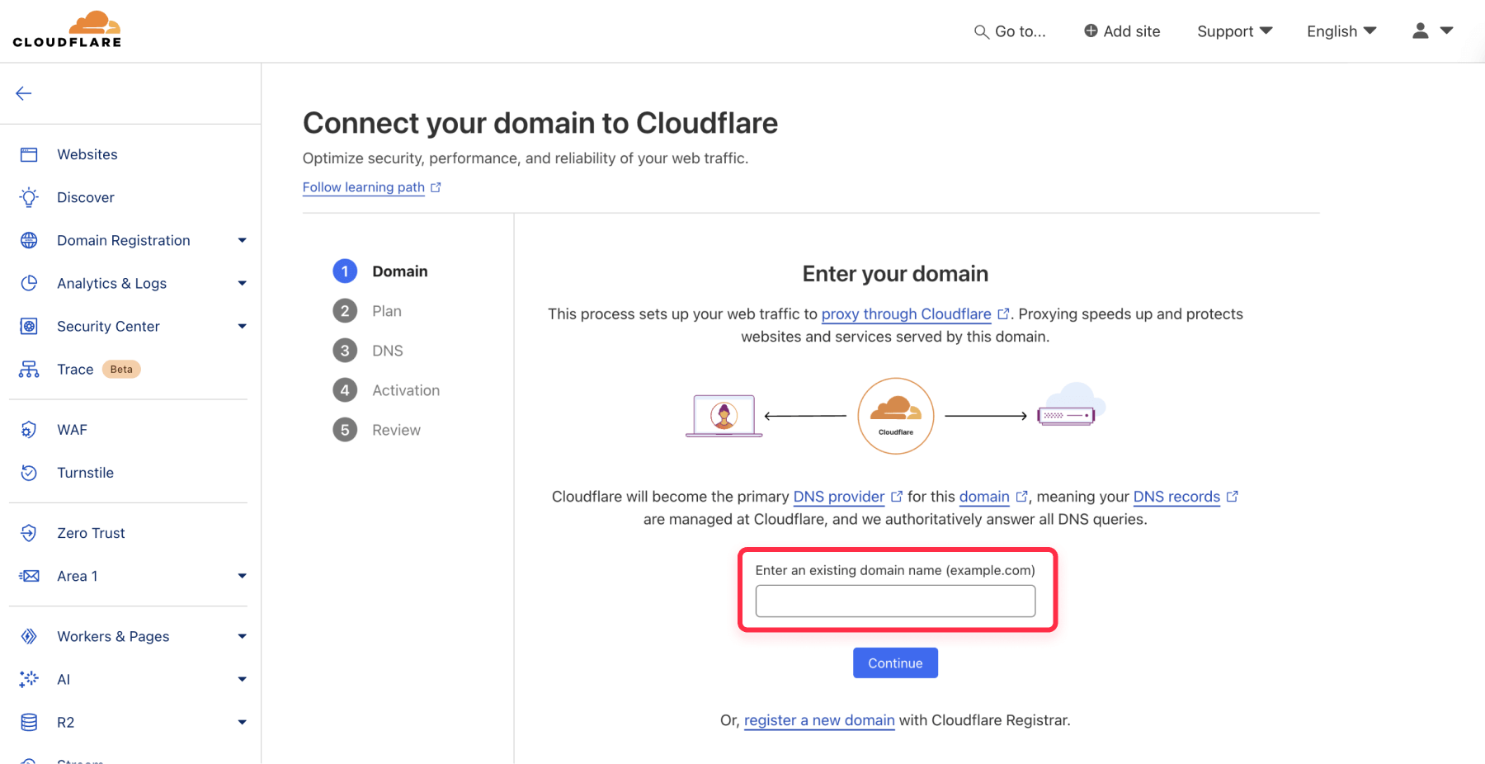Image resolution: width=1485 pixels, height=764 pixels.
Task: Open Zero Trust in the sidebar
Action: tap(91, 533)
